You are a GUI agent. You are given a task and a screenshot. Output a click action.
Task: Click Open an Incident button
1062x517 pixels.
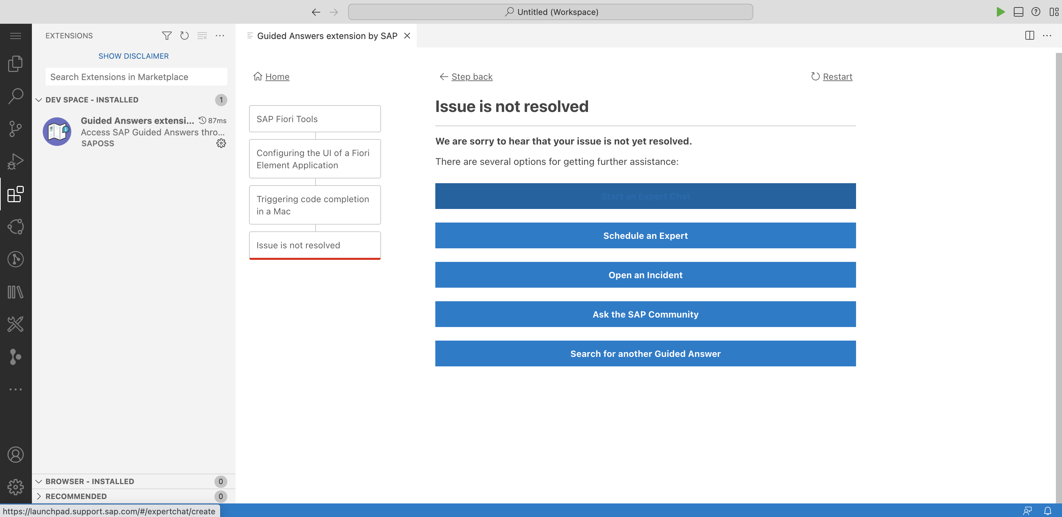645,275
